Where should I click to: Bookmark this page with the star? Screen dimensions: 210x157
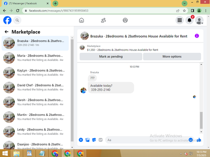(x=184, y=10)
